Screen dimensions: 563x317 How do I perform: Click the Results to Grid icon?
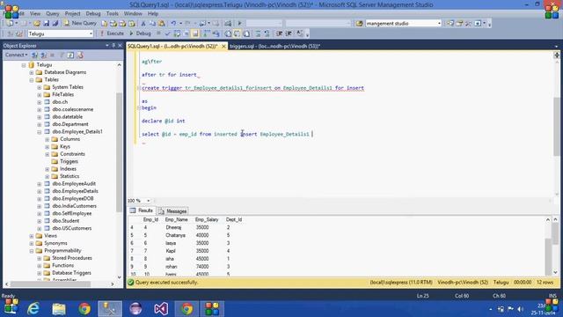coord(237,33)
